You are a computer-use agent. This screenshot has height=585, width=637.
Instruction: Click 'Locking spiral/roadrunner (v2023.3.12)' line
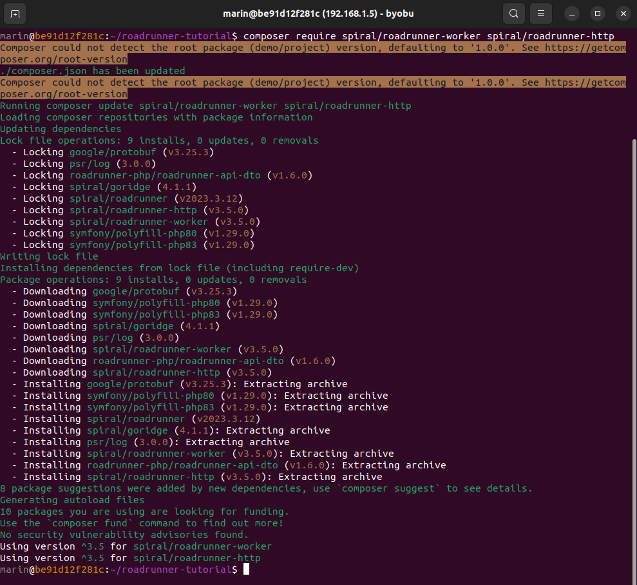point(128,198)
